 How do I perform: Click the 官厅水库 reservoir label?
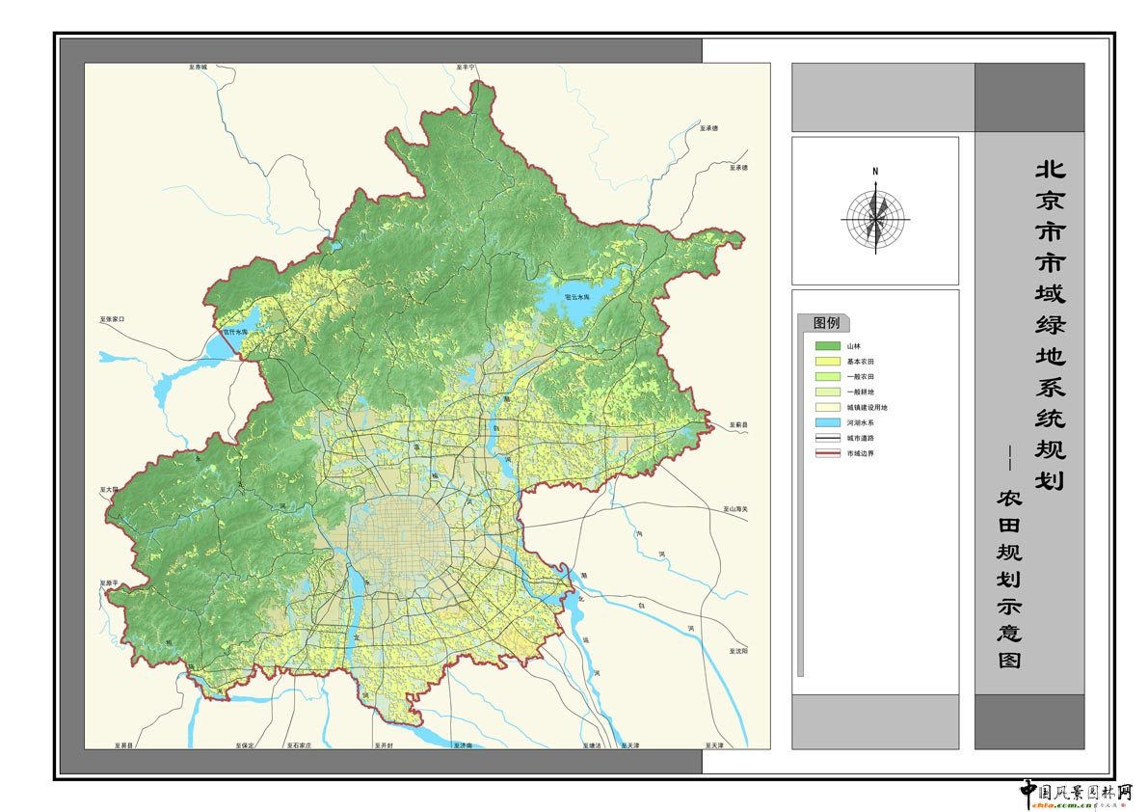[236, 332]
